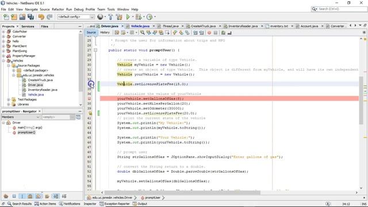Click the Save All toolbar icon
This screenshot has height=207, width=368.
click(x=30, y=17)
